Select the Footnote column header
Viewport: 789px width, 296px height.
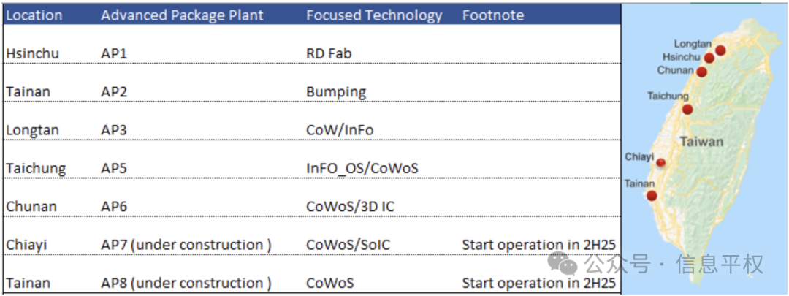click(x=492, y=15)
